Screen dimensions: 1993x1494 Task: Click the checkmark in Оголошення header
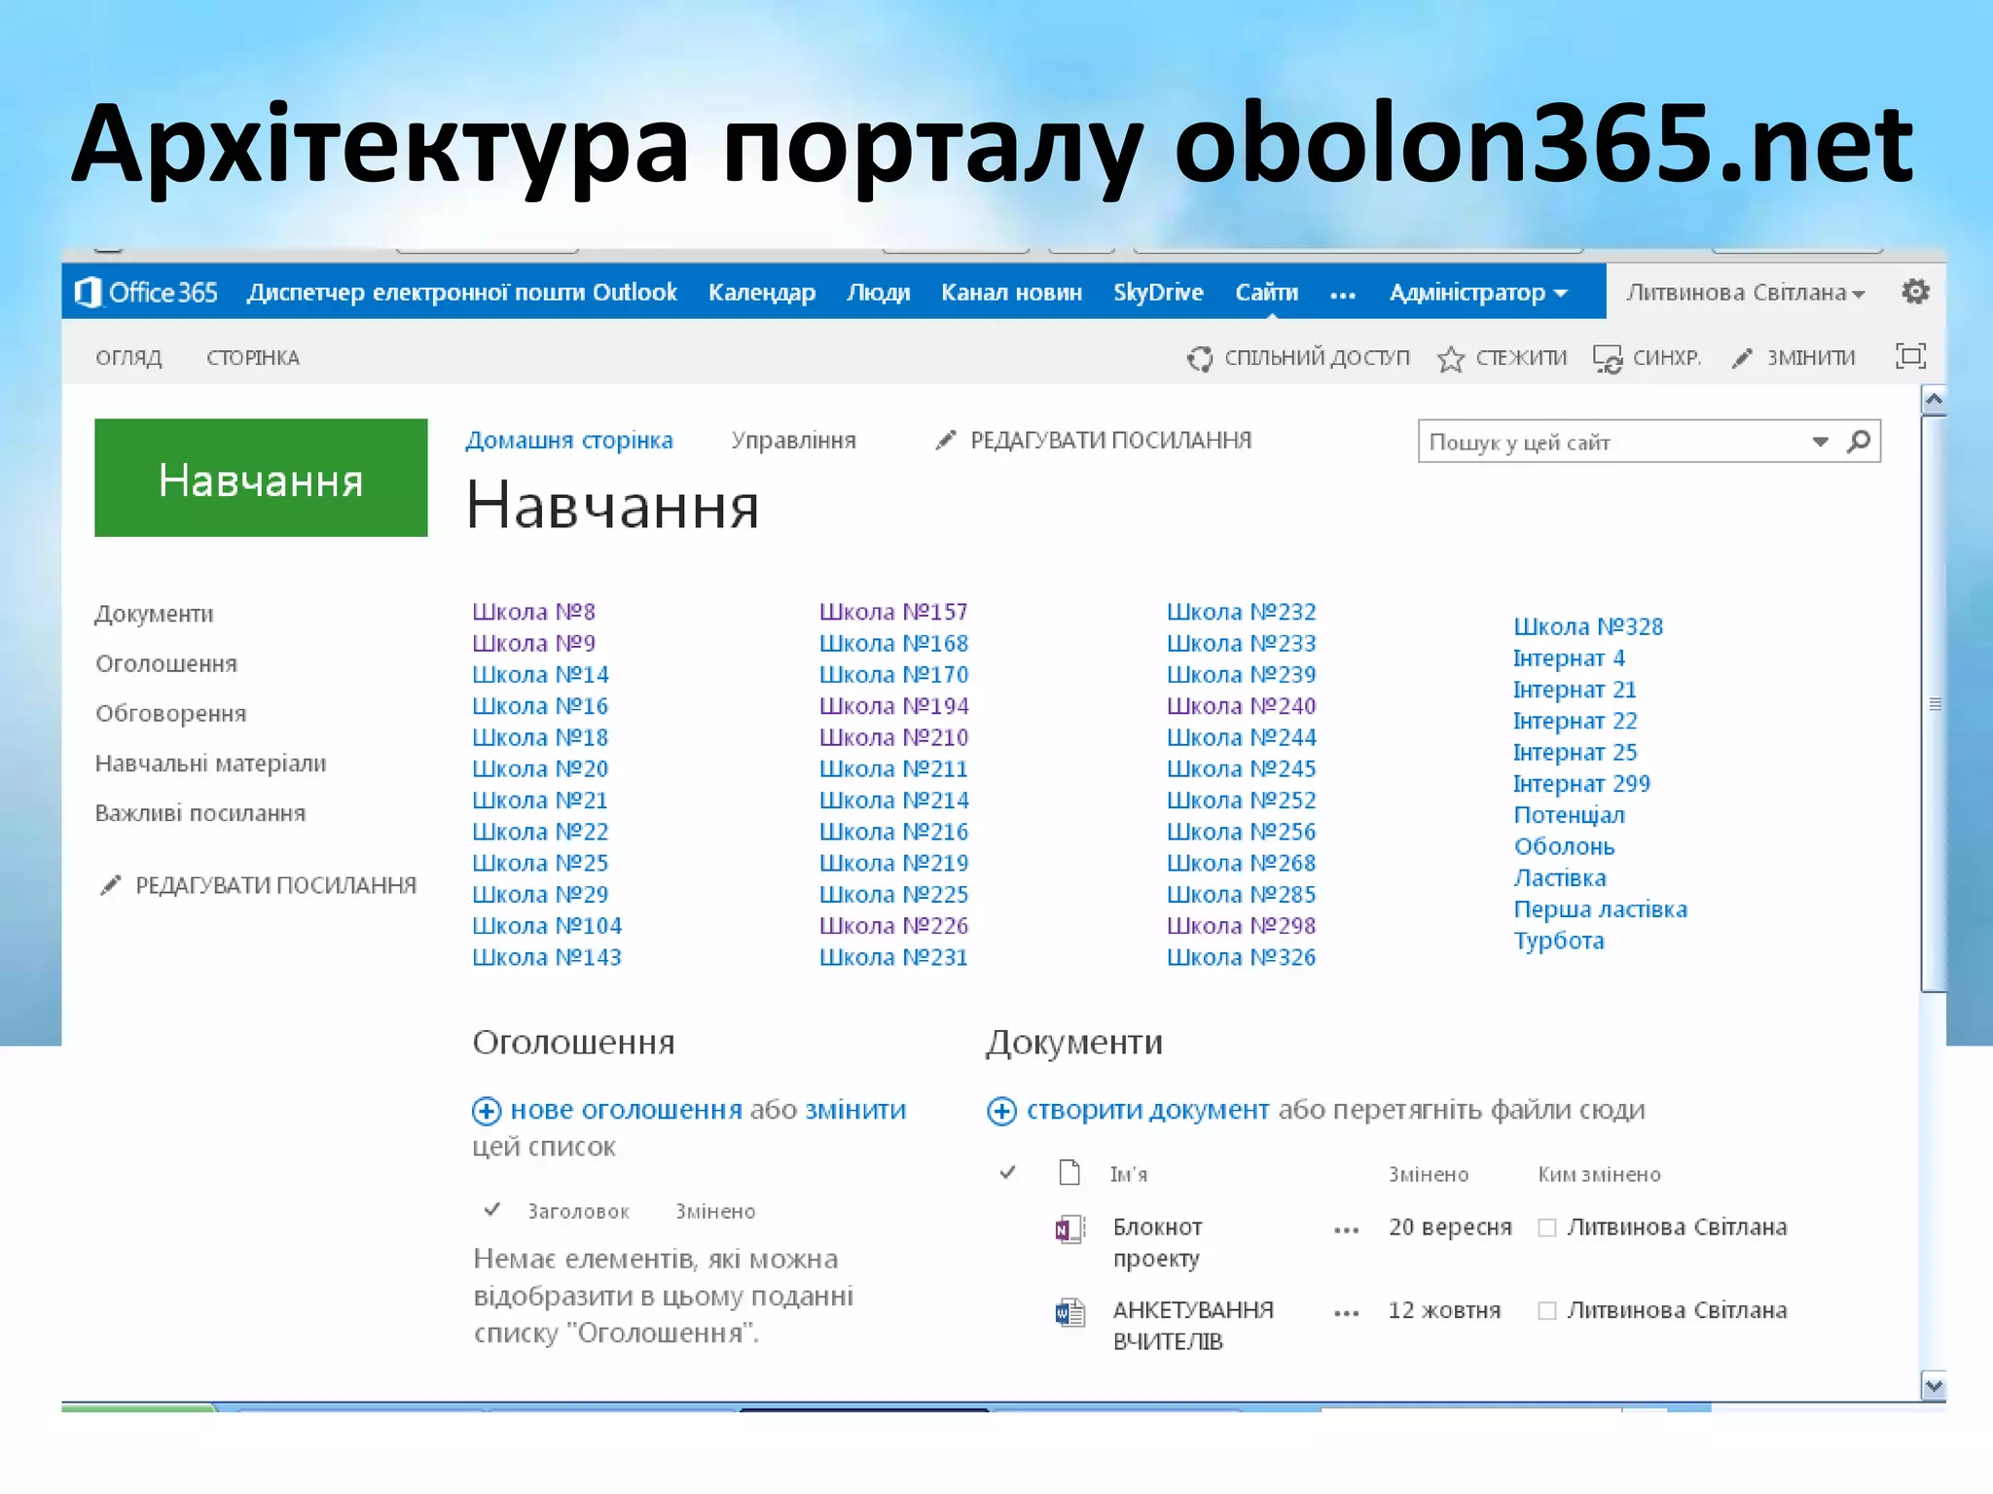(492, 1209)
